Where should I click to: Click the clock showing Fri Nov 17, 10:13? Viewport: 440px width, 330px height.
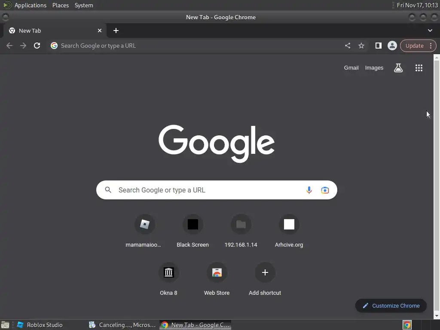coord(417,5)
